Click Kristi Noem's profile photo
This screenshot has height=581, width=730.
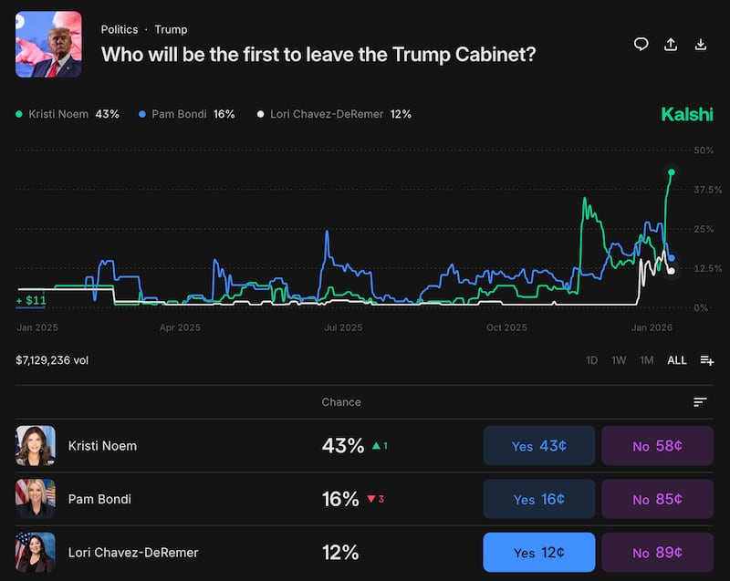pos(36,446)
